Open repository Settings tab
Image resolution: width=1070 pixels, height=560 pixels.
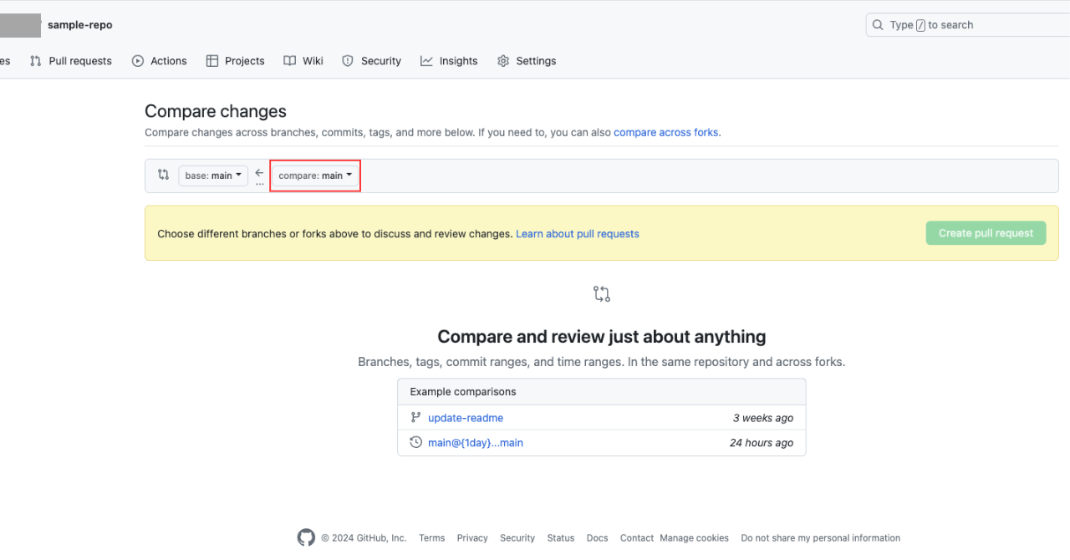527,61
